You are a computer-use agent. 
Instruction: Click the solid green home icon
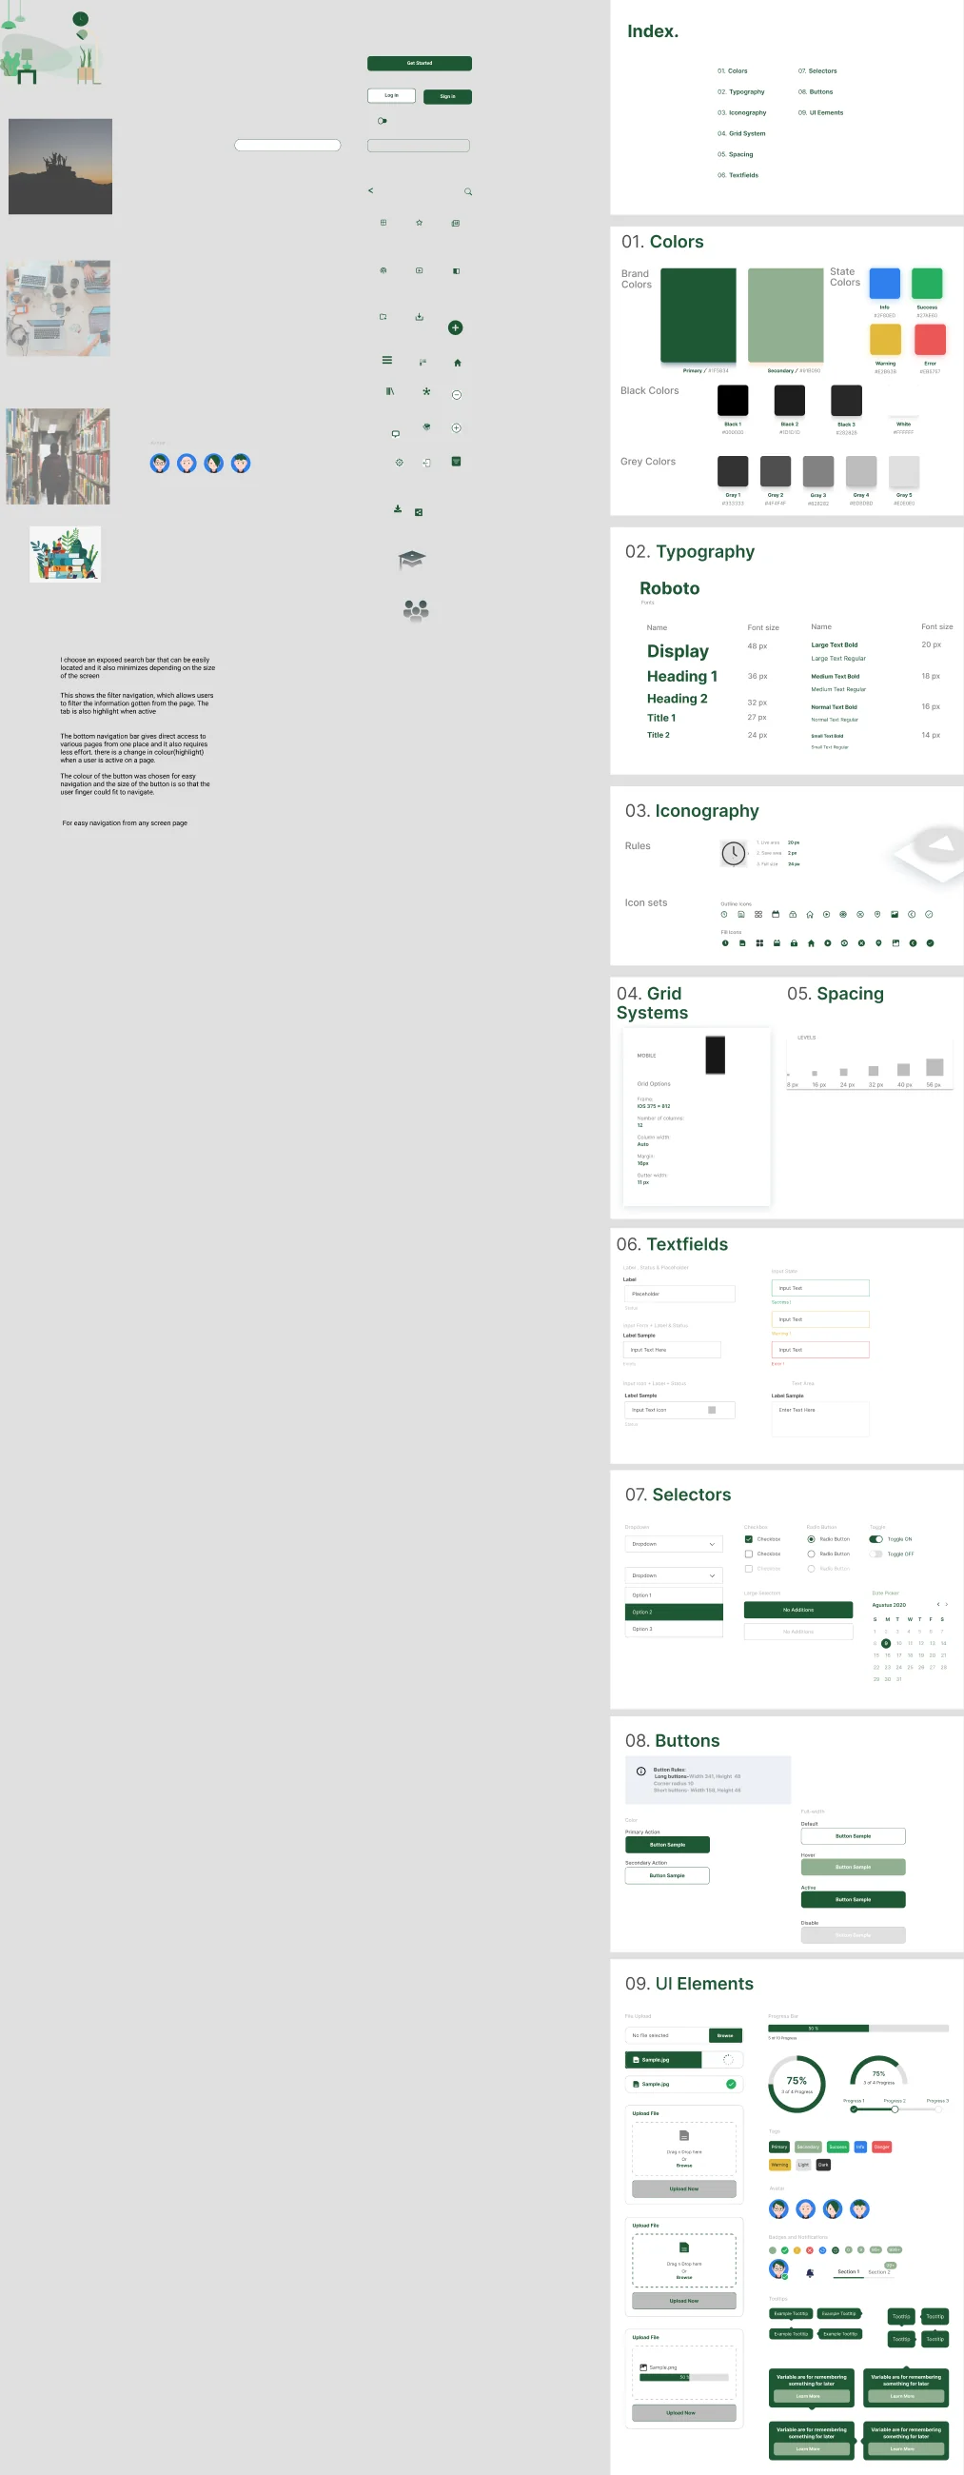pos(457,363)
